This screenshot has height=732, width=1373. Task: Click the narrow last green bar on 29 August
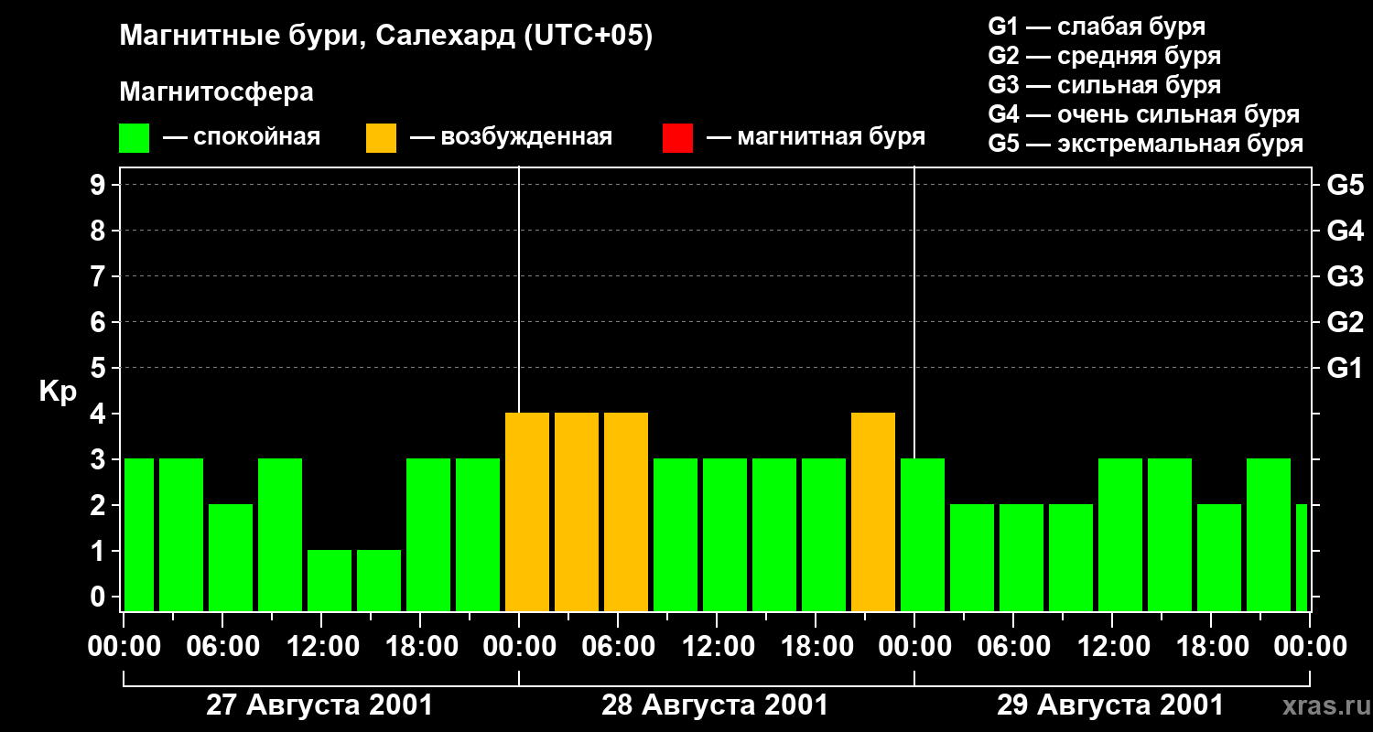(1302, 557)
